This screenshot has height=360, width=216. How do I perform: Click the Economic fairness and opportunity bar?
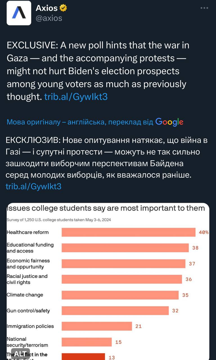click(x=123, y=264)
